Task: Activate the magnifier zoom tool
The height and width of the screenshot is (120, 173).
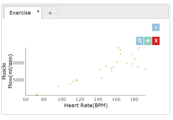Action: [140, 41]
